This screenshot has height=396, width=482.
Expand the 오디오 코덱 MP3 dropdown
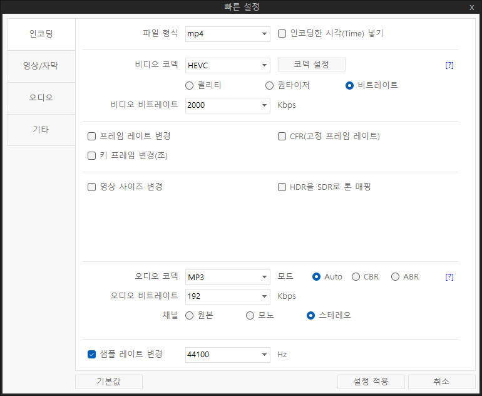227,277
